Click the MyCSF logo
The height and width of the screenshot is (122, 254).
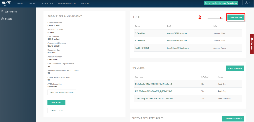pos(6,3)
